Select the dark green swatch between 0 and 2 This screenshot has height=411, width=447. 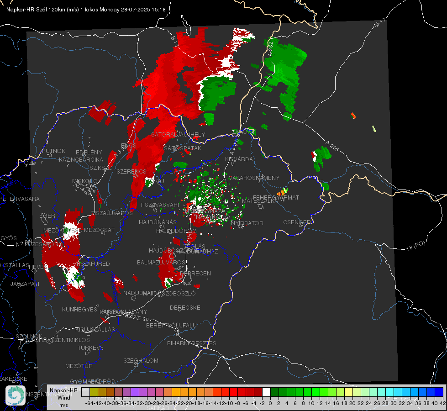pos(274,392)
